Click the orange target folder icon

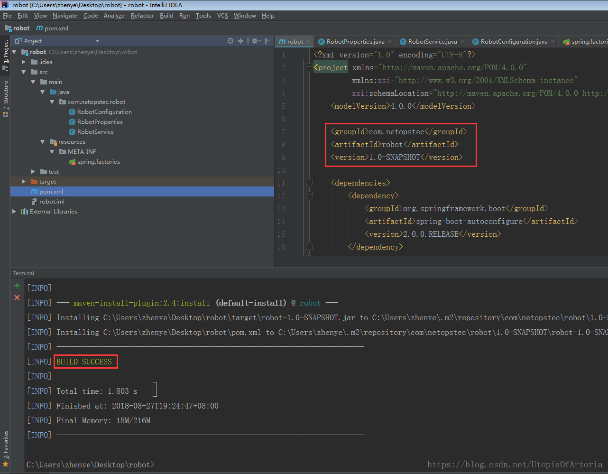tap(34, 182)
